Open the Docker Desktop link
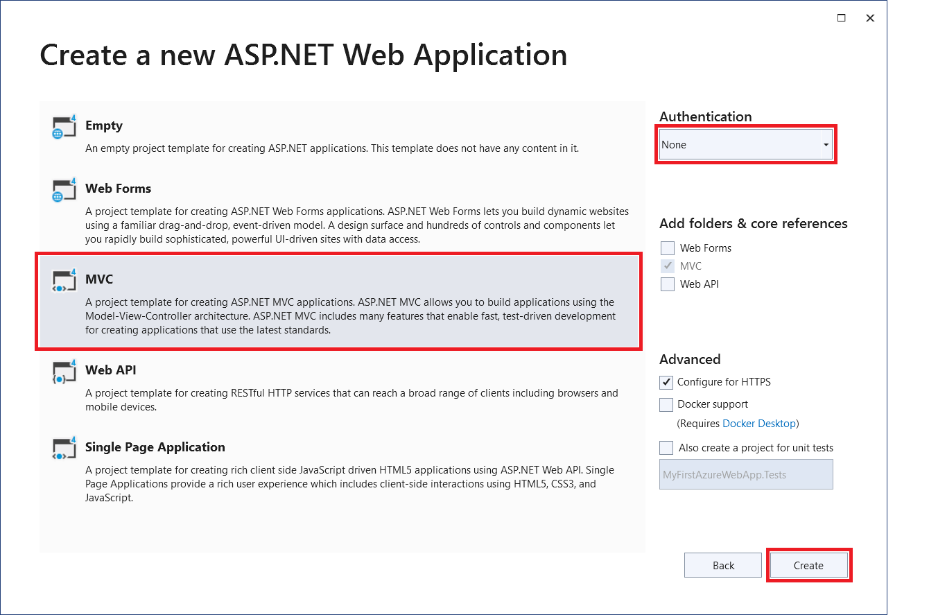This screenshot has height=615, width=929. point(759,424)
